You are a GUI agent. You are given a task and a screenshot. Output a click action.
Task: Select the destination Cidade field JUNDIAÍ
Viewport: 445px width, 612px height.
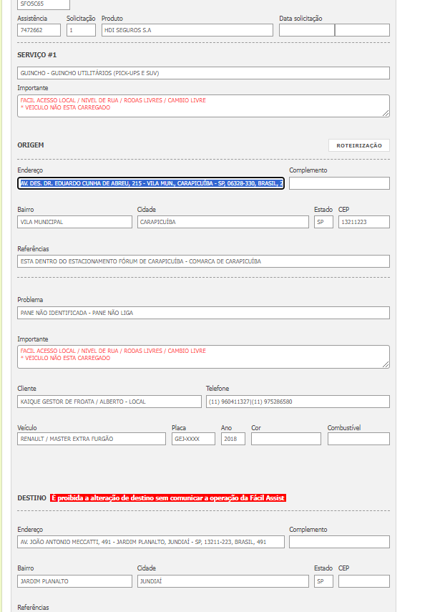222,581
